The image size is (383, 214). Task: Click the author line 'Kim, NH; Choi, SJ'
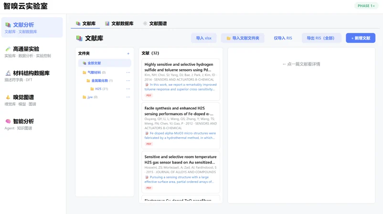coord(180,77)
